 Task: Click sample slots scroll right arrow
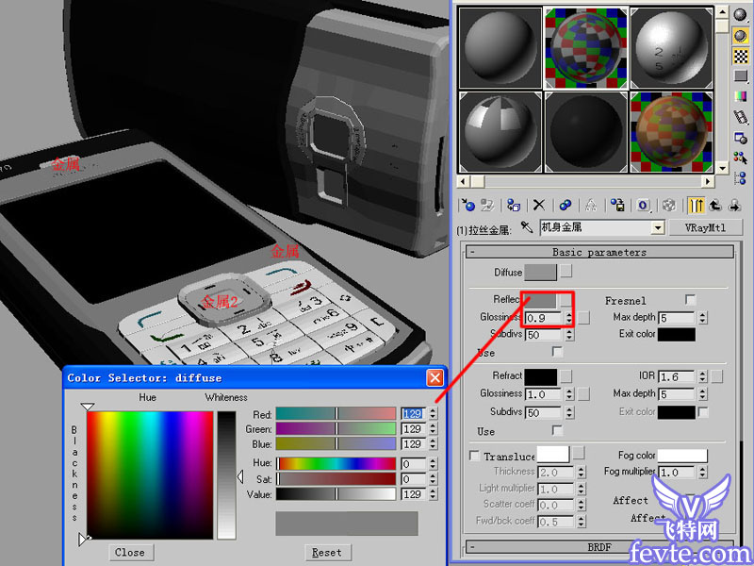pos(708,181)
